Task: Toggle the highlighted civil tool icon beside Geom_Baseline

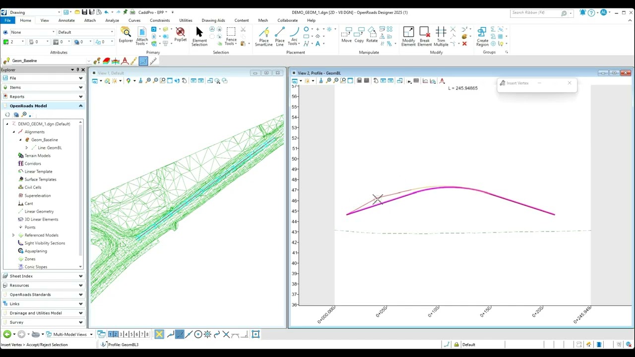Action: tap(143, 61)
